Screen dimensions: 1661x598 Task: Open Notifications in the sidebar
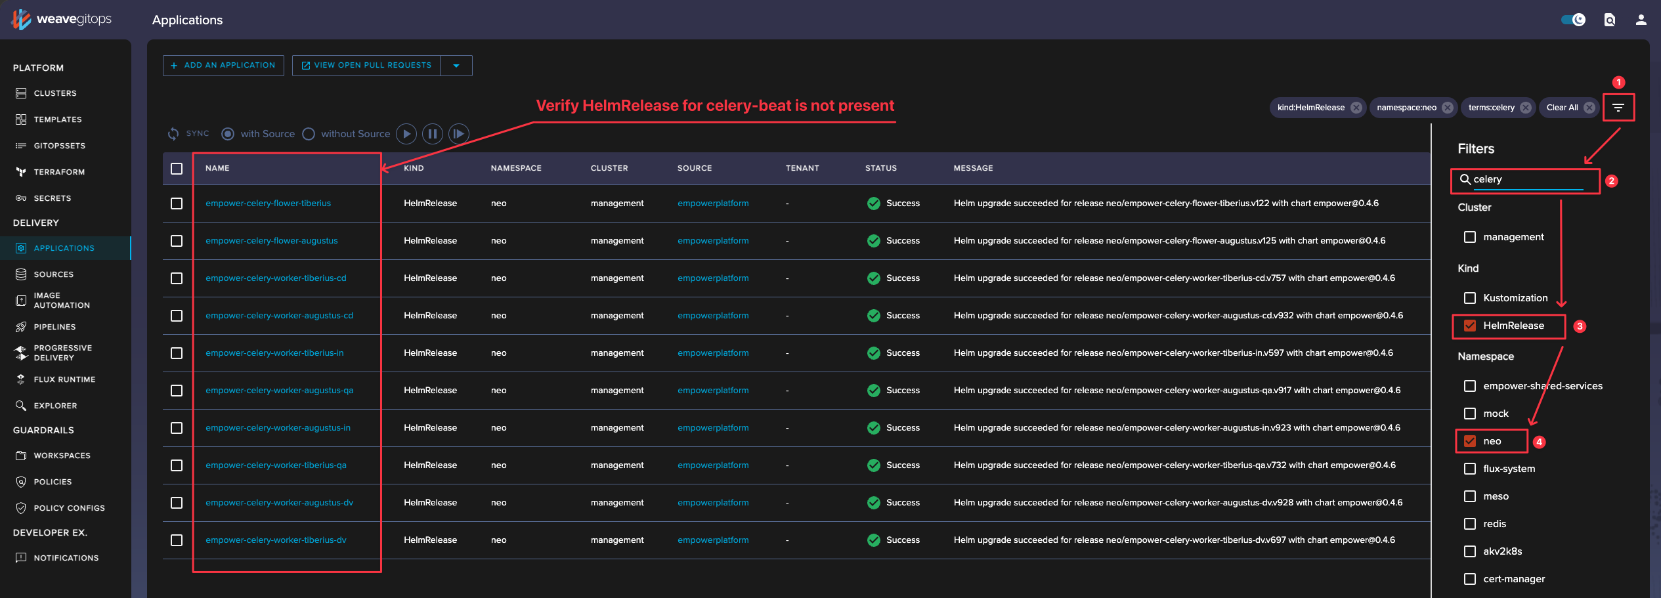[66, 558]
